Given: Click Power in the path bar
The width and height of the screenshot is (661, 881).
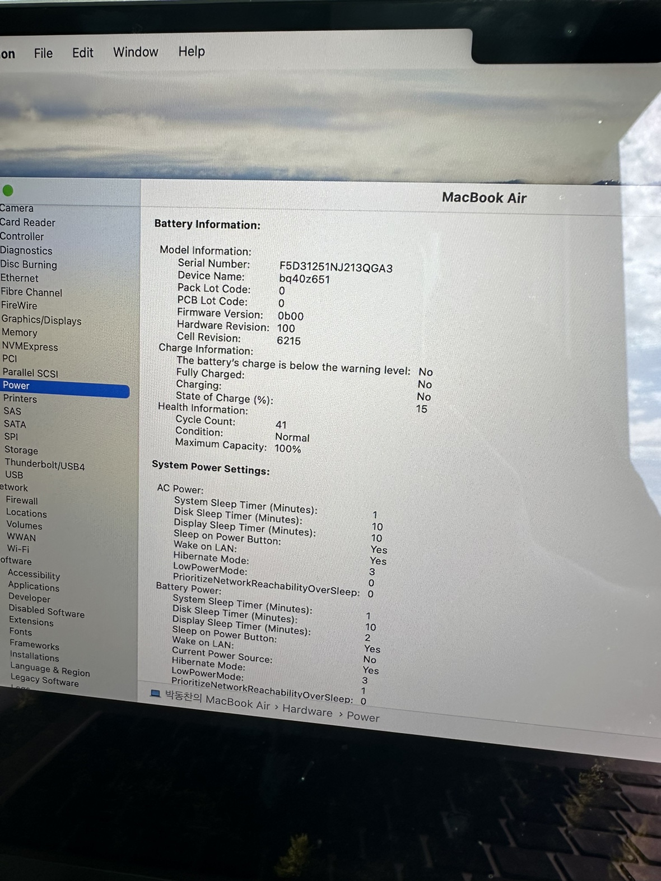Looking at the screenshot, I should [363, 716].
